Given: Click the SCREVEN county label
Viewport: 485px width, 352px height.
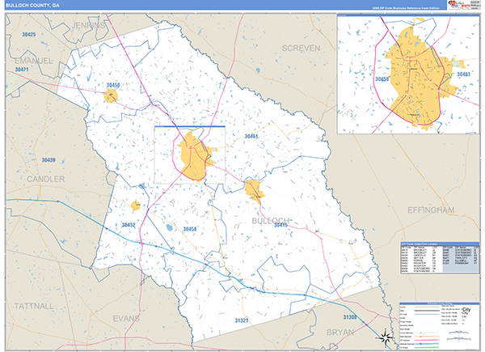Looking at the screenshot, I should point(301,49).
